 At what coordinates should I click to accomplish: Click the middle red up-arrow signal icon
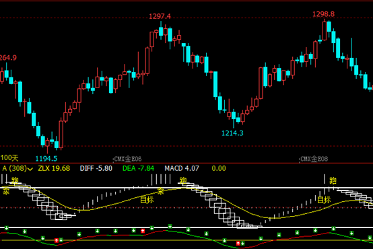pos(143,231)
